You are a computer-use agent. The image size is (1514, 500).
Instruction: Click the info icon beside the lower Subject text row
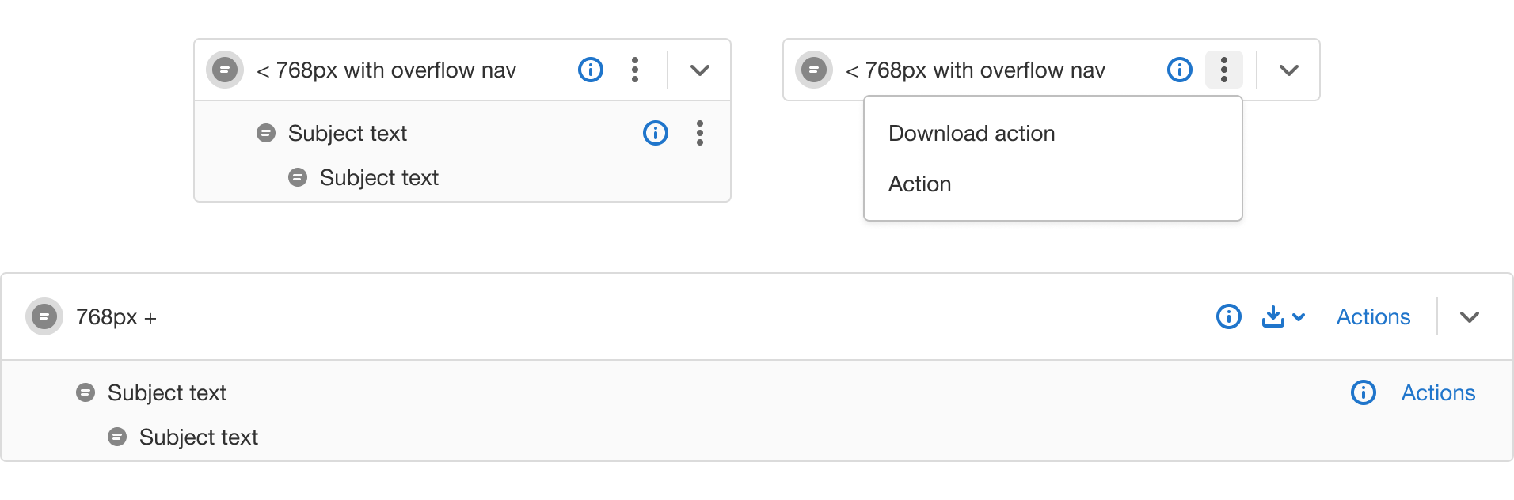pos(1363,392)
